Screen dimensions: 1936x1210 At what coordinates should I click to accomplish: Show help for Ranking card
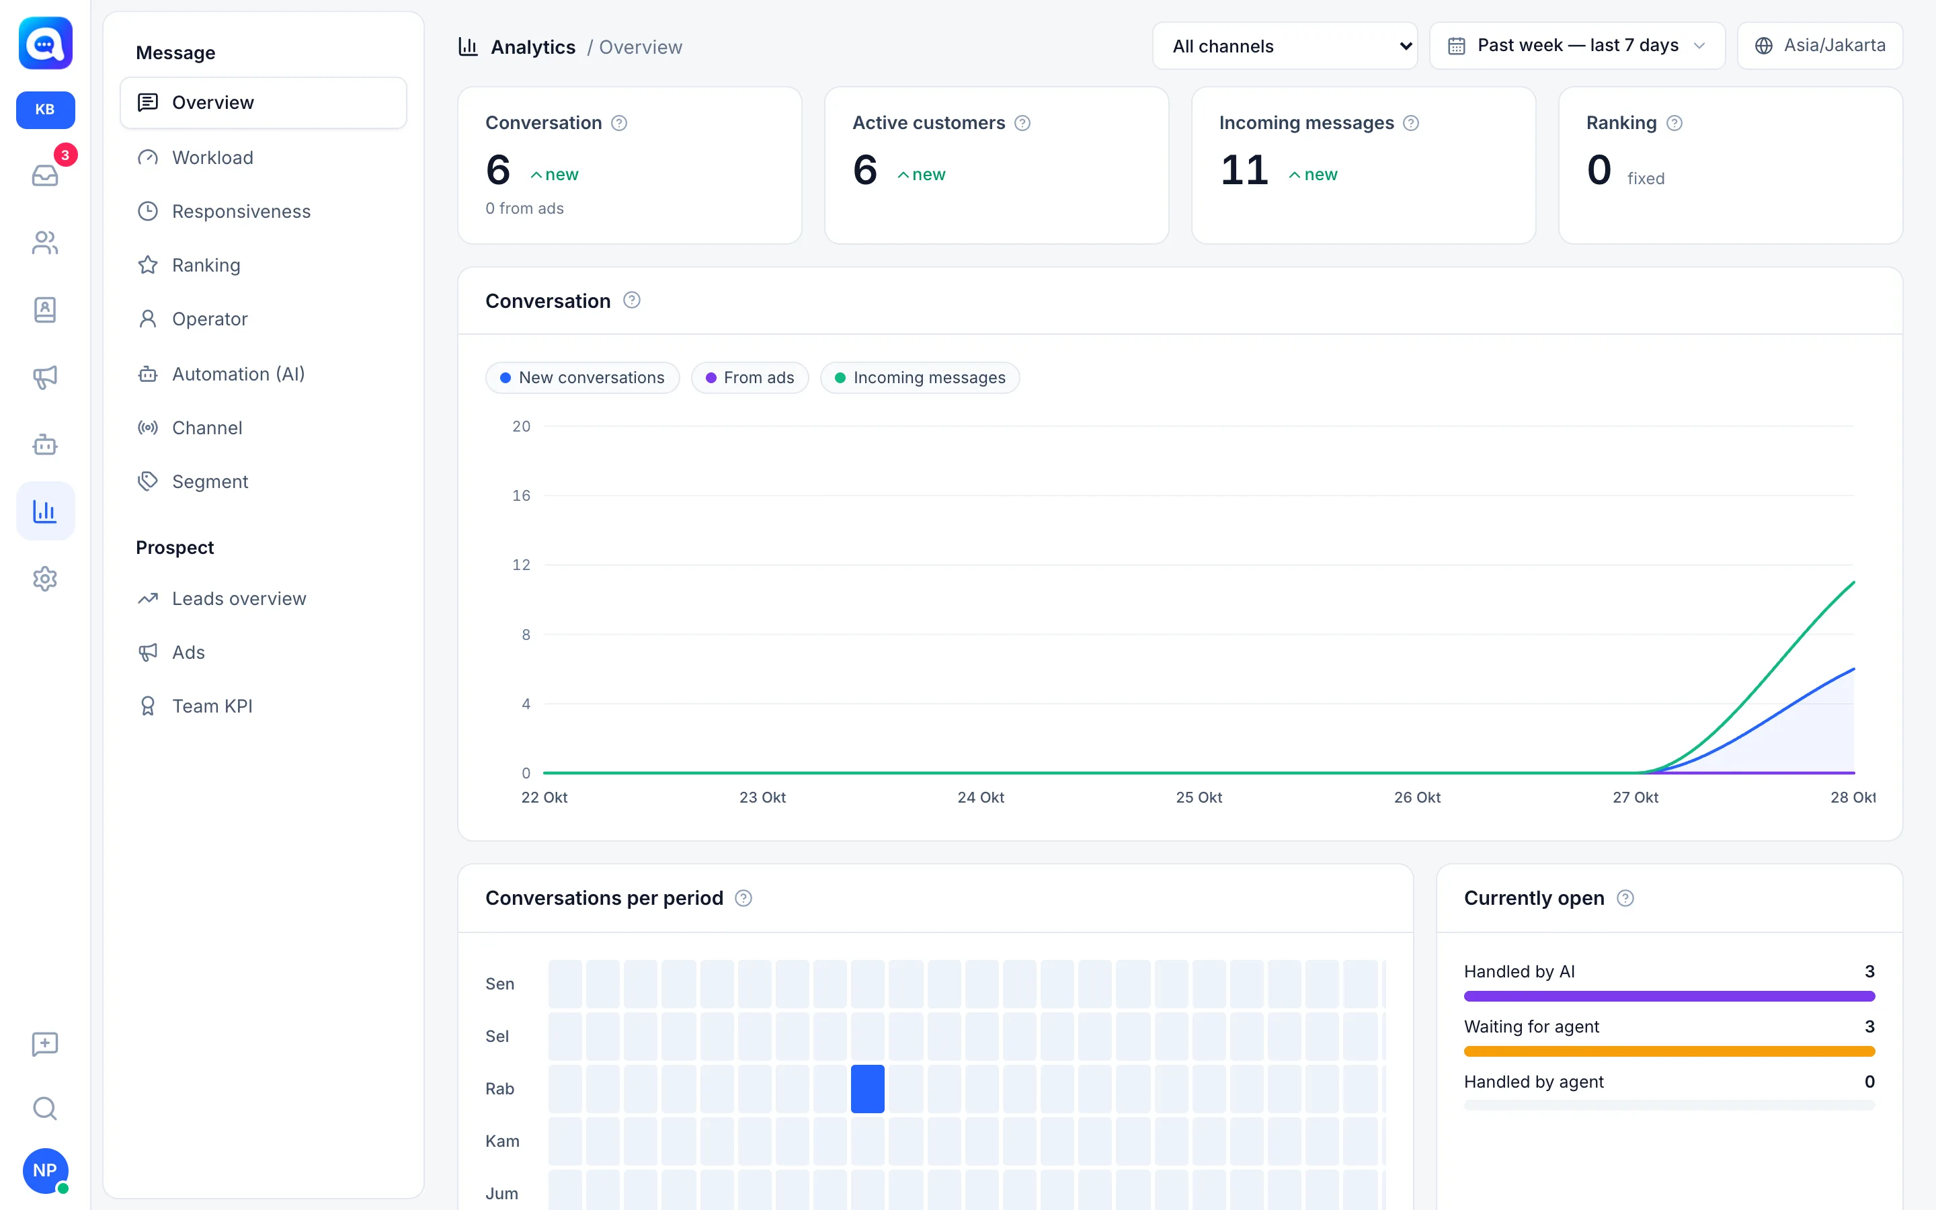click(1675, 123)
